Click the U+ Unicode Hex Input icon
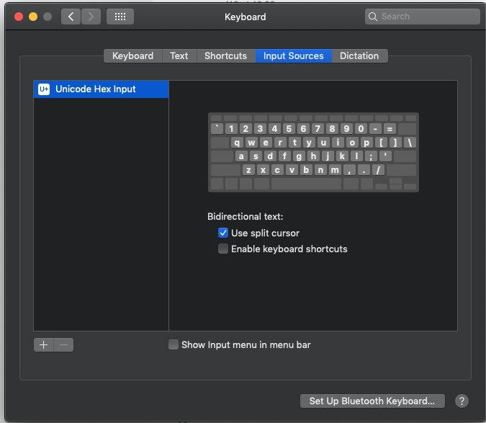Viewport: 486px width, 423px height. click(x=44, y=89)
